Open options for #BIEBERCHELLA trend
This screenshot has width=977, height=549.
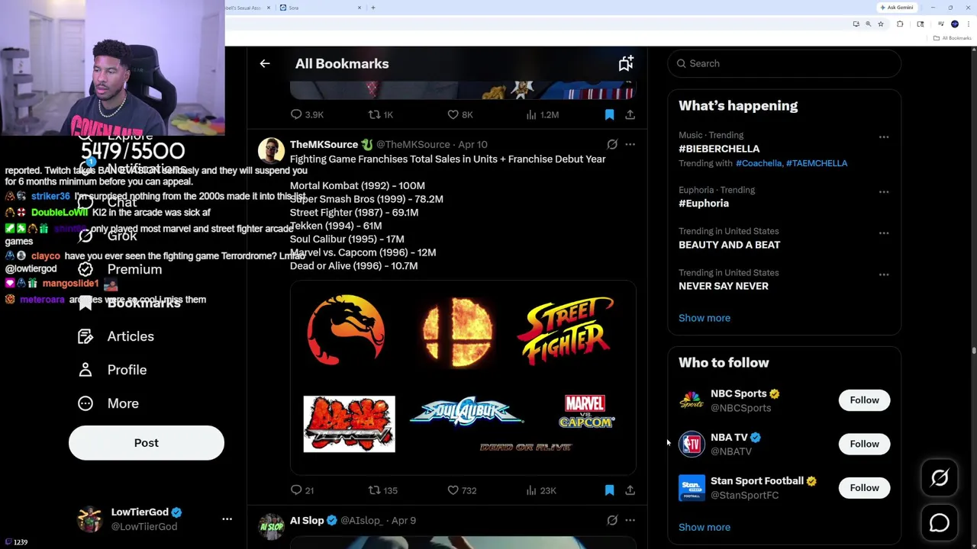(x=884, y=137)
